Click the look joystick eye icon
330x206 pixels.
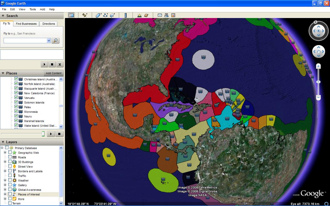(319, 31)
